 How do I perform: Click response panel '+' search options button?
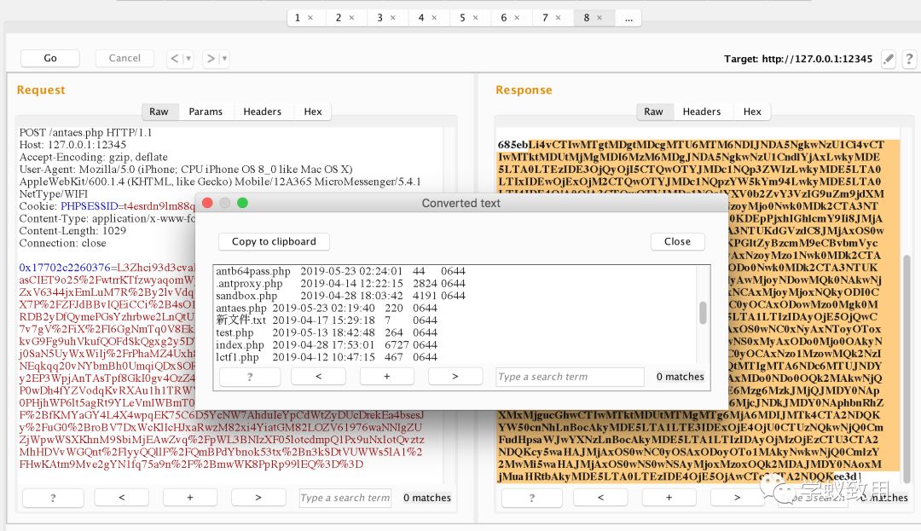point(669,498)
